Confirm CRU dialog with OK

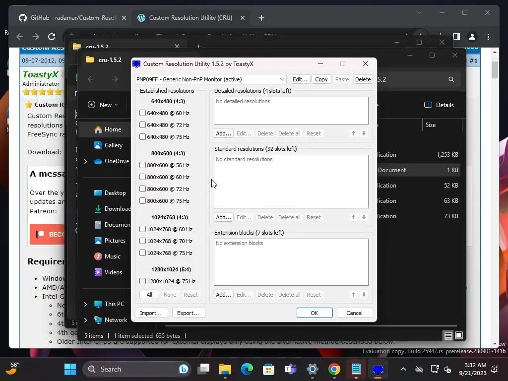tap(314, 313)
